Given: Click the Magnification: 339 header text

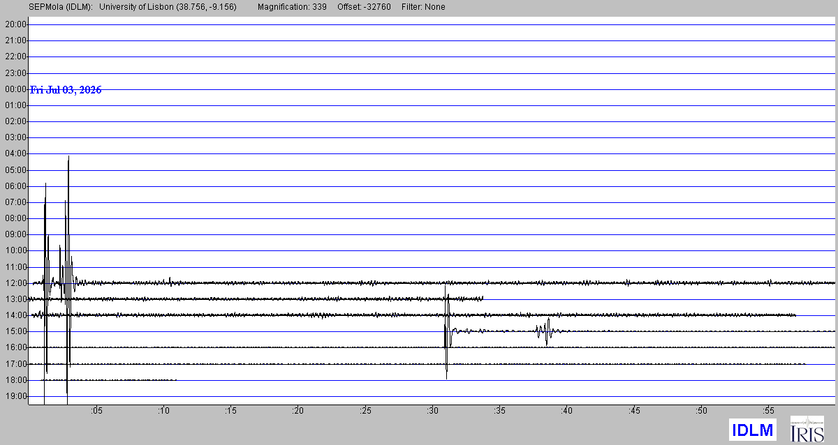Looking at the screenshot, I should click(293, 7).
